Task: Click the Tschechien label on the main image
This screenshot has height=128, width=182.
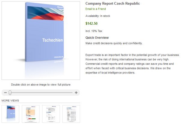Action: pyautogui.click(x=52, y=40)
